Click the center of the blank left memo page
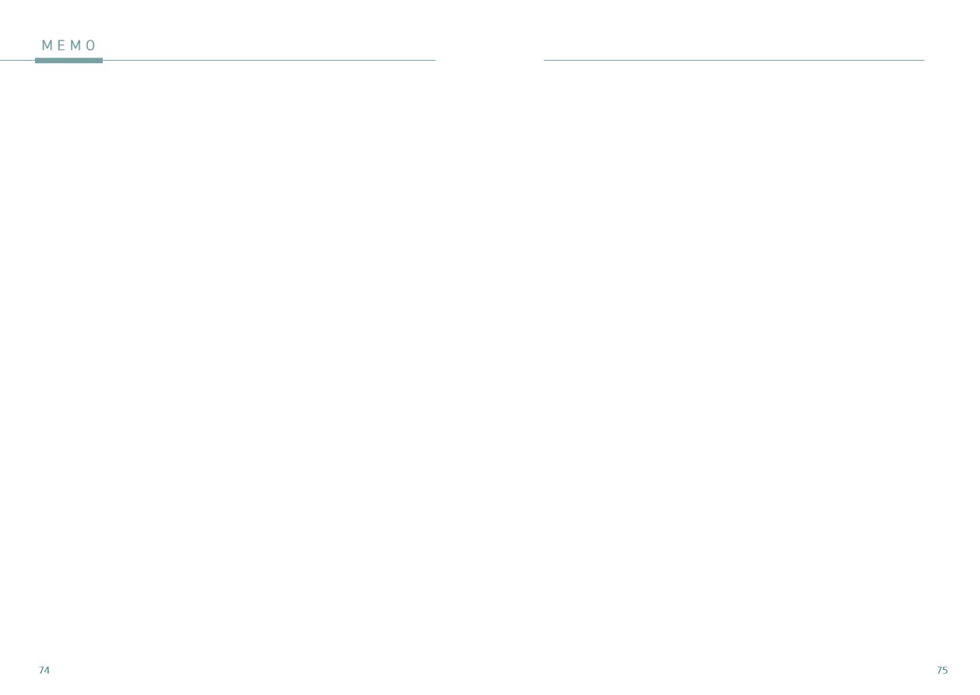Screen dimensions: 980x695 coord(234,358)
